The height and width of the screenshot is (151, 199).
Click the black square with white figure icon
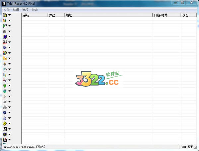click(x=5, y=129)
